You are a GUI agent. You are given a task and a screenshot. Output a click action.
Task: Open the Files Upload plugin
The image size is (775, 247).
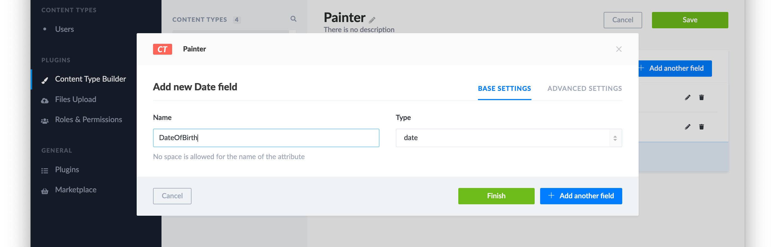pyautogui.click(x=76, y=100)
